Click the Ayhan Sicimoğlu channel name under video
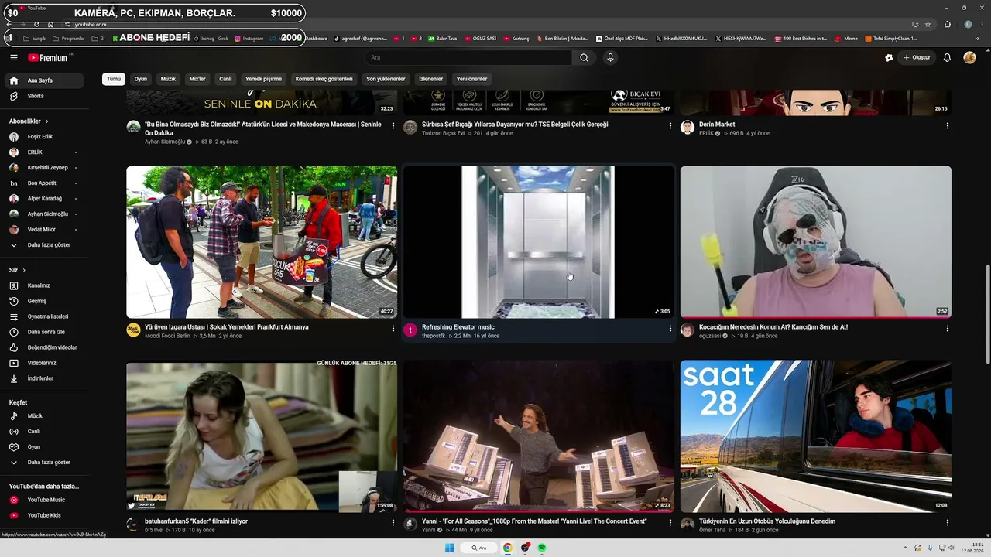991x557 pixels. click(x=165, y=142)
